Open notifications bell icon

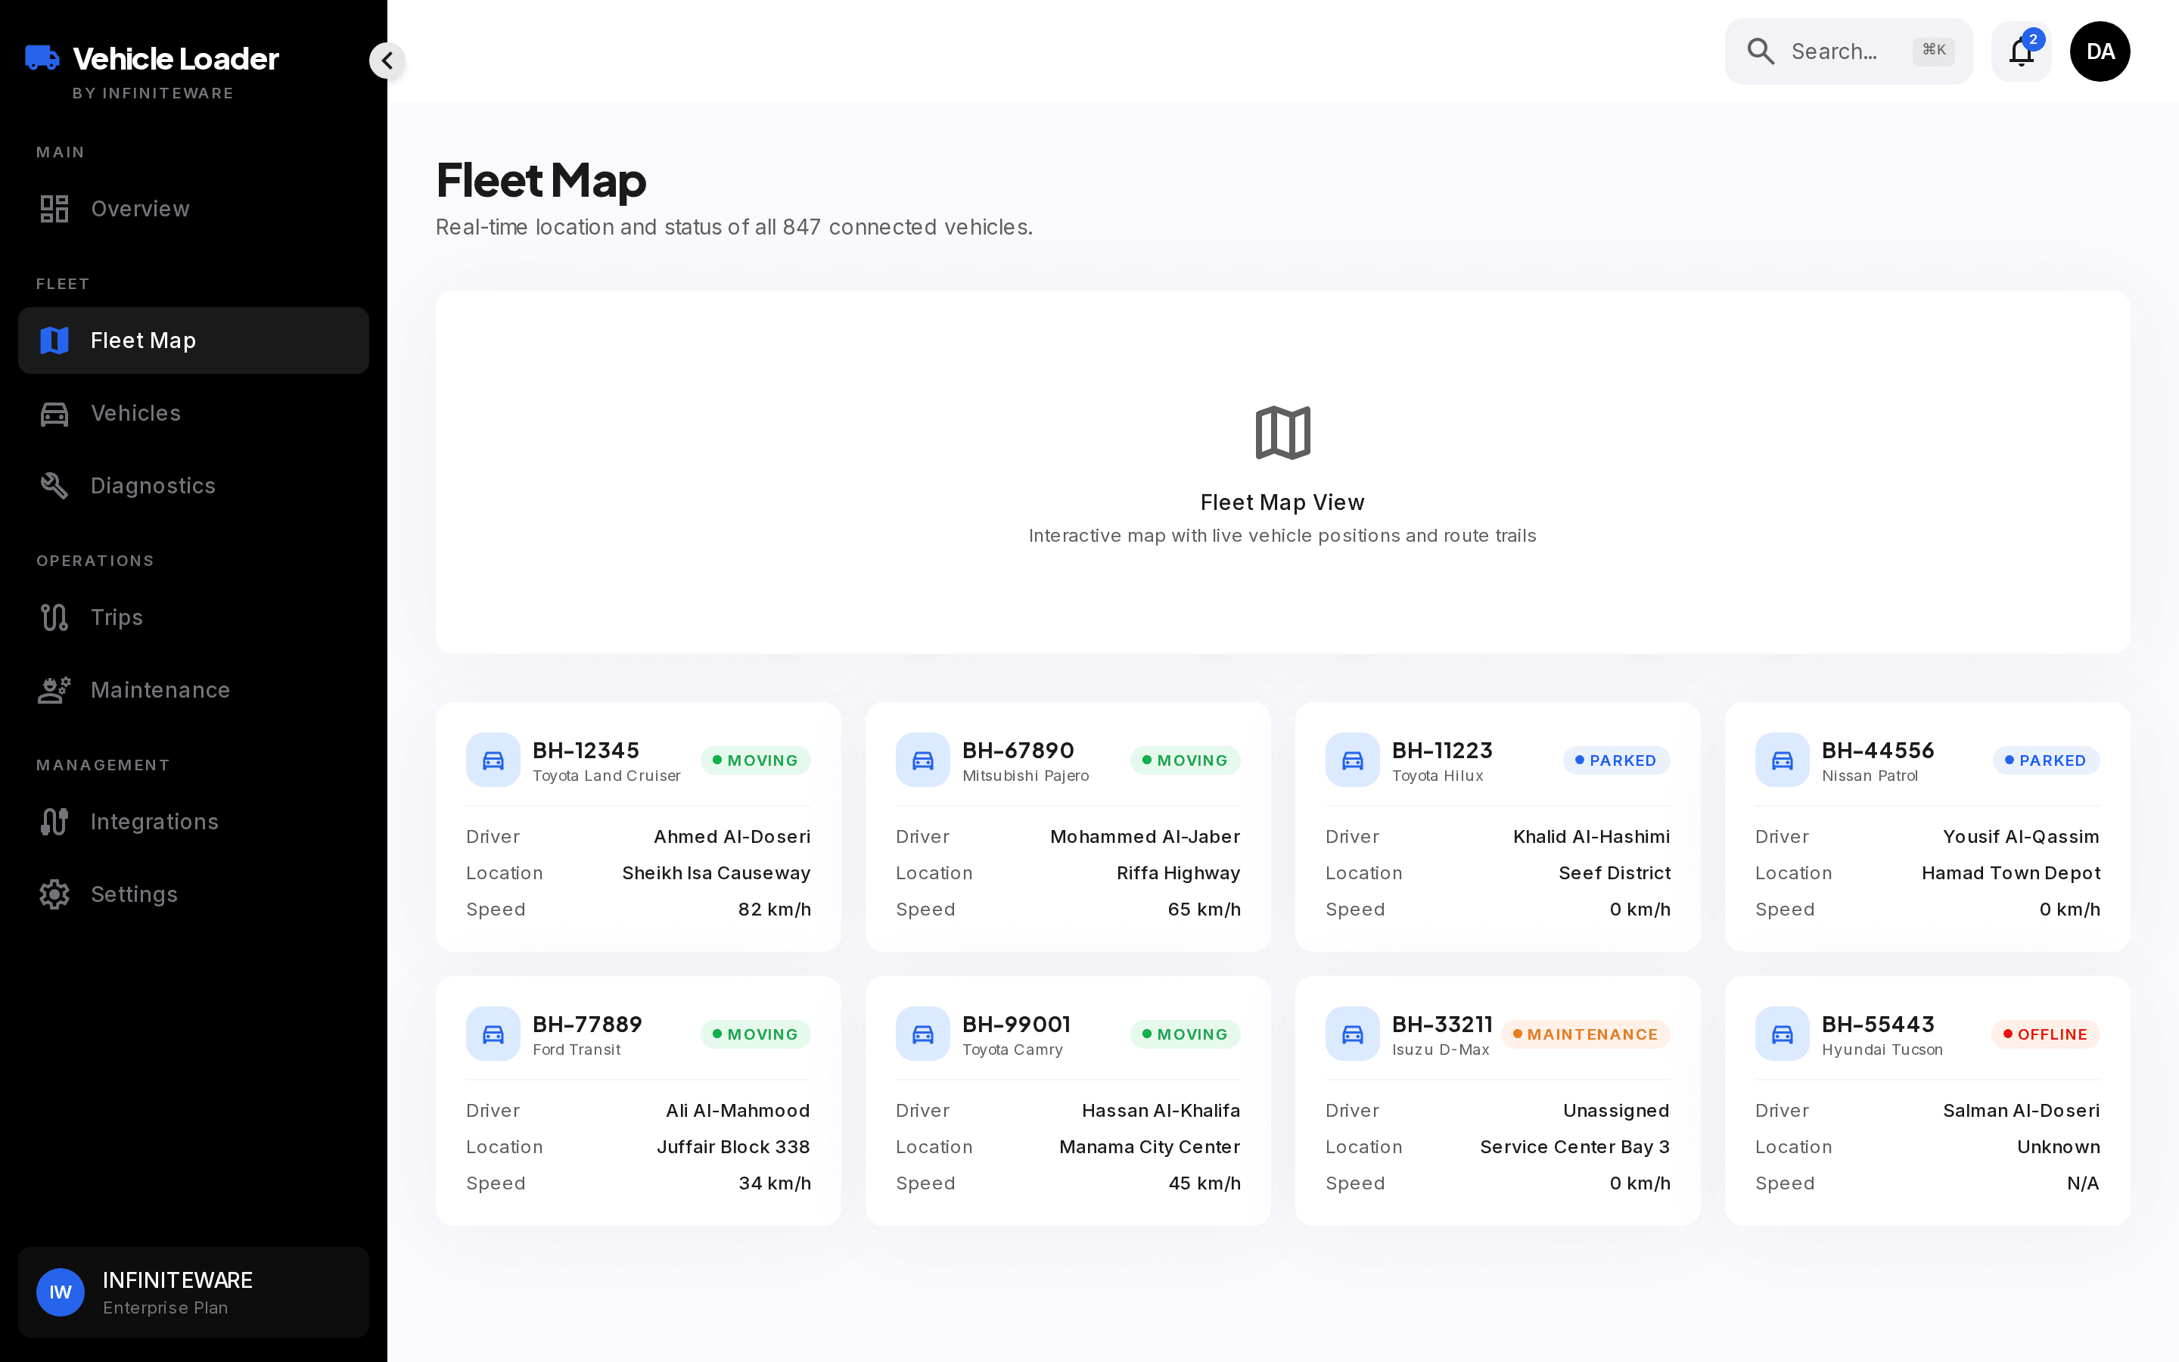(2022, 51)
